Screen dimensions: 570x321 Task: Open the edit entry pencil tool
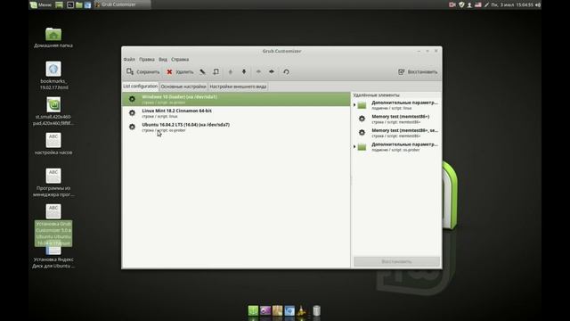point(202,71)
